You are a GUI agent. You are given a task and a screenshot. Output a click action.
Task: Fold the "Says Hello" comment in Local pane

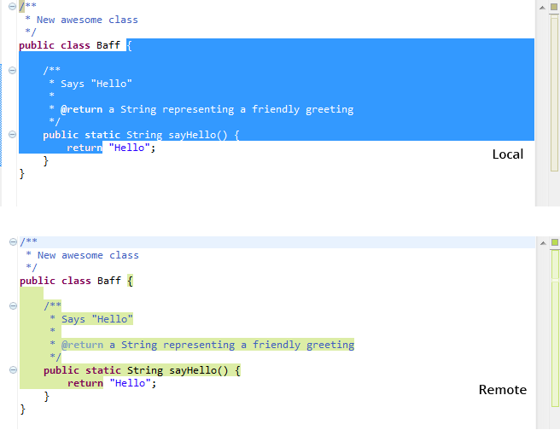click(12, 71)
